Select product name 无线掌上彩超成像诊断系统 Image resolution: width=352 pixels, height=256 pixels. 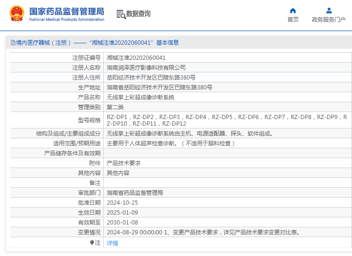[140, 97]
